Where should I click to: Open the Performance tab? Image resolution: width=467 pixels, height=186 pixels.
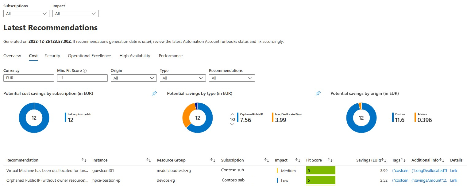point(170,56)
